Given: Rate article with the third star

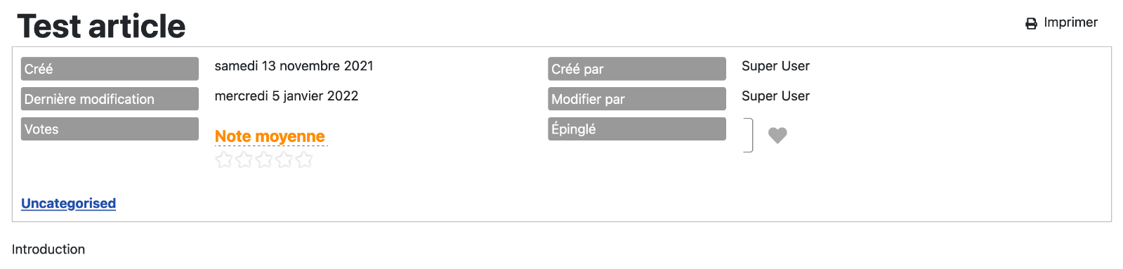Looking at the screenshot, I should pyautogui.click(x=264, y=160).
